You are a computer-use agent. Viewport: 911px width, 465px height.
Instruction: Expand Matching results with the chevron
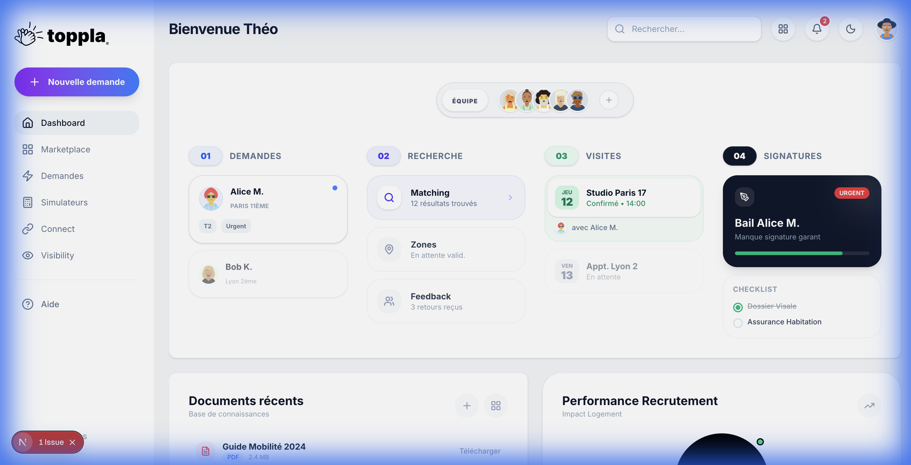pyautogui.click(x=510, y=198)
